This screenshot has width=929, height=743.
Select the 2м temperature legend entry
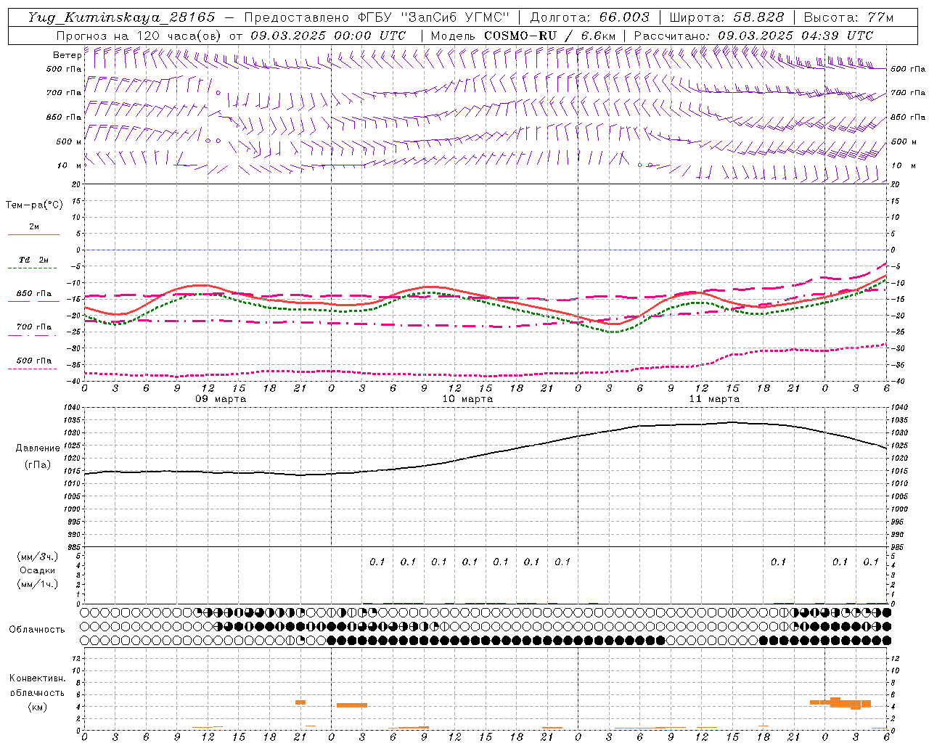coord(34,226)
